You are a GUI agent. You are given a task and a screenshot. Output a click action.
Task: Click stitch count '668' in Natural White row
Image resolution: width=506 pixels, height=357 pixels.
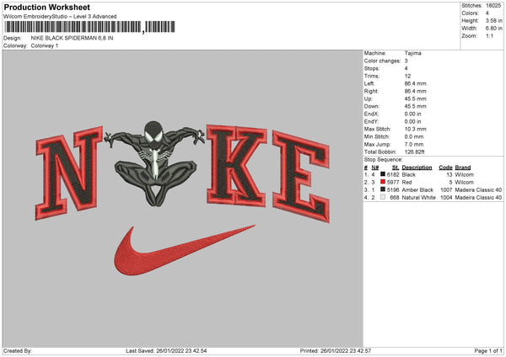[395, 198]
